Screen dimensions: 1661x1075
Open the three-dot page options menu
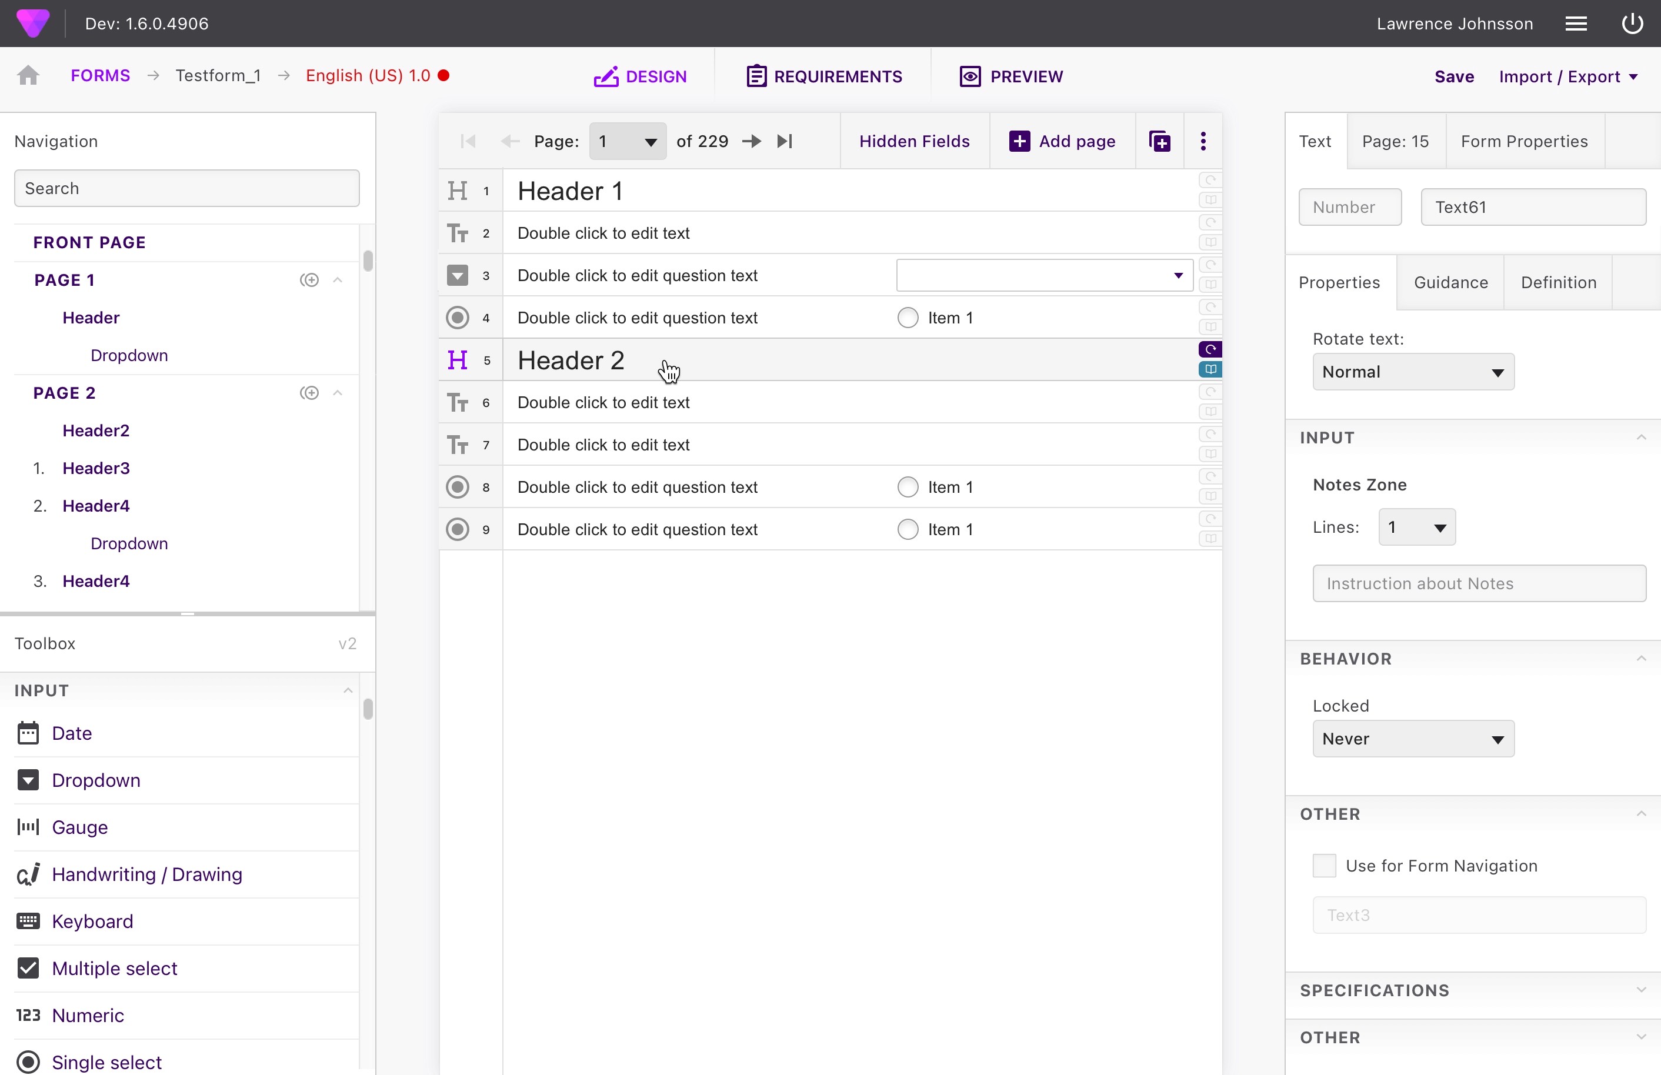point(1202,142)
